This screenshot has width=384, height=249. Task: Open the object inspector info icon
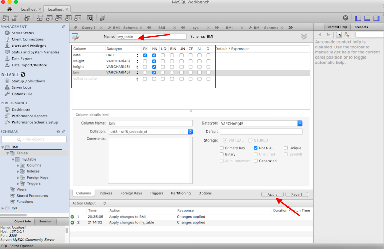click(28, 18)
